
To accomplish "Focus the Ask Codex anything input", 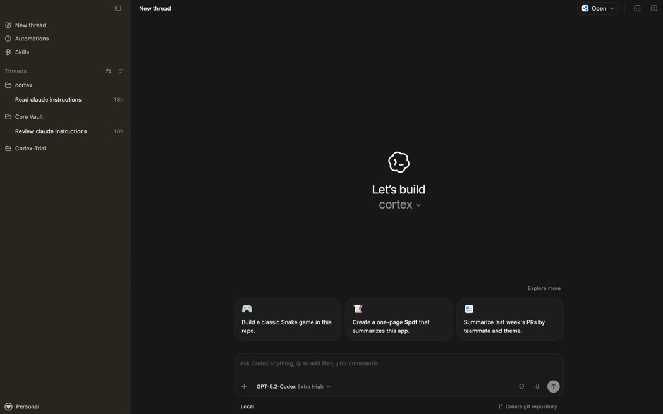I will tap(399, 363).
